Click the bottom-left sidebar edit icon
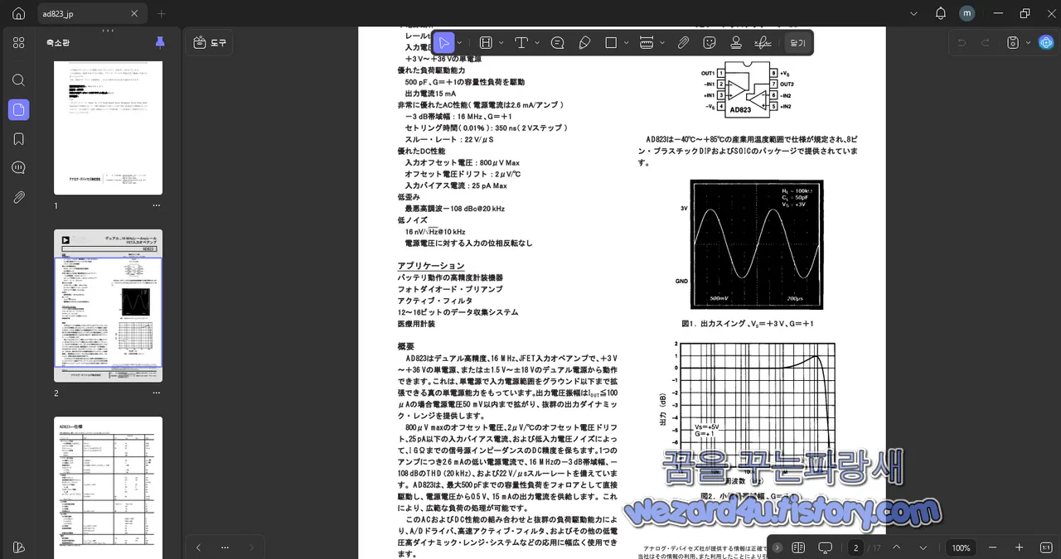This screenshot has height=559, width=1061. point(18,547)
